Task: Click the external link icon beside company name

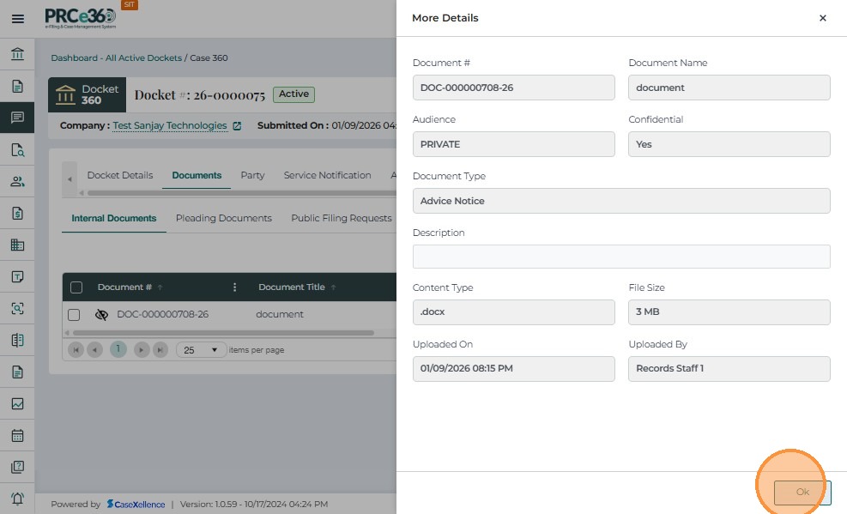Action: 238,126
